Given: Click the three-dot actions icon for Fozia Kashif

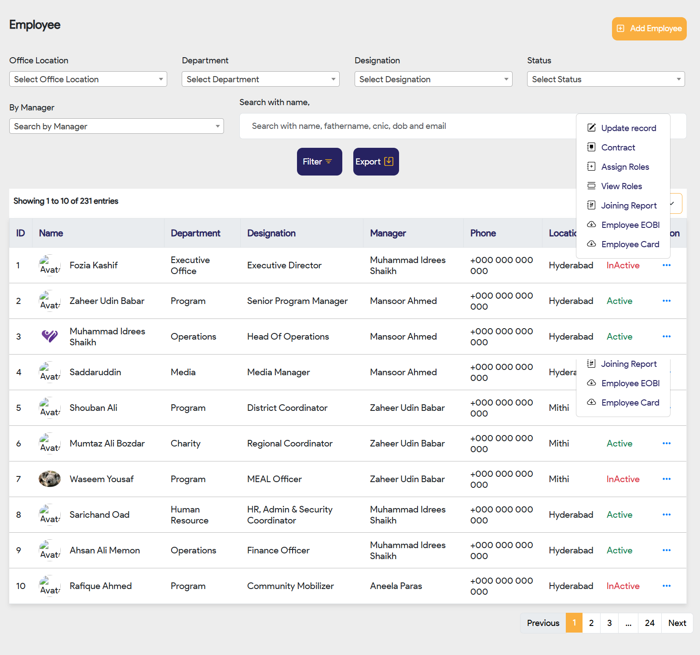Looking at the screenshot, I should point(666,265).
